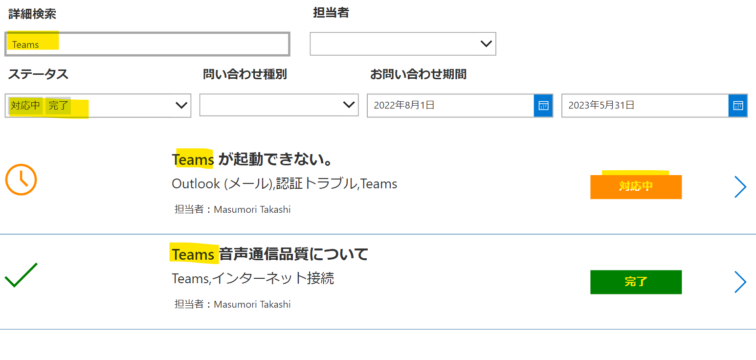Click the tags 'Teams,インターネット接続'
The height and width of the screenshot is (360, 756).
pos(253,279)
